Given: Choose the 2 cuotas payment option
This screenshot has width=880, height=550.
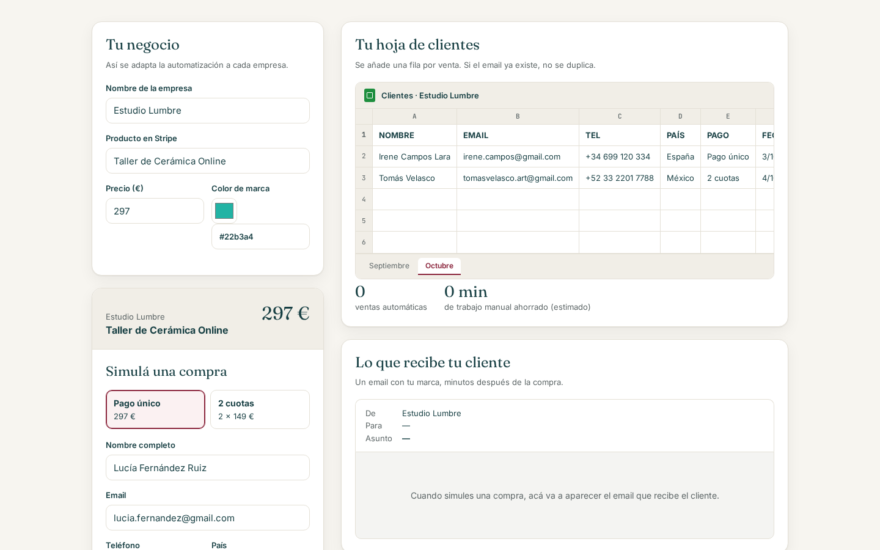Looking at the screenshot, I should click(260, 409).
